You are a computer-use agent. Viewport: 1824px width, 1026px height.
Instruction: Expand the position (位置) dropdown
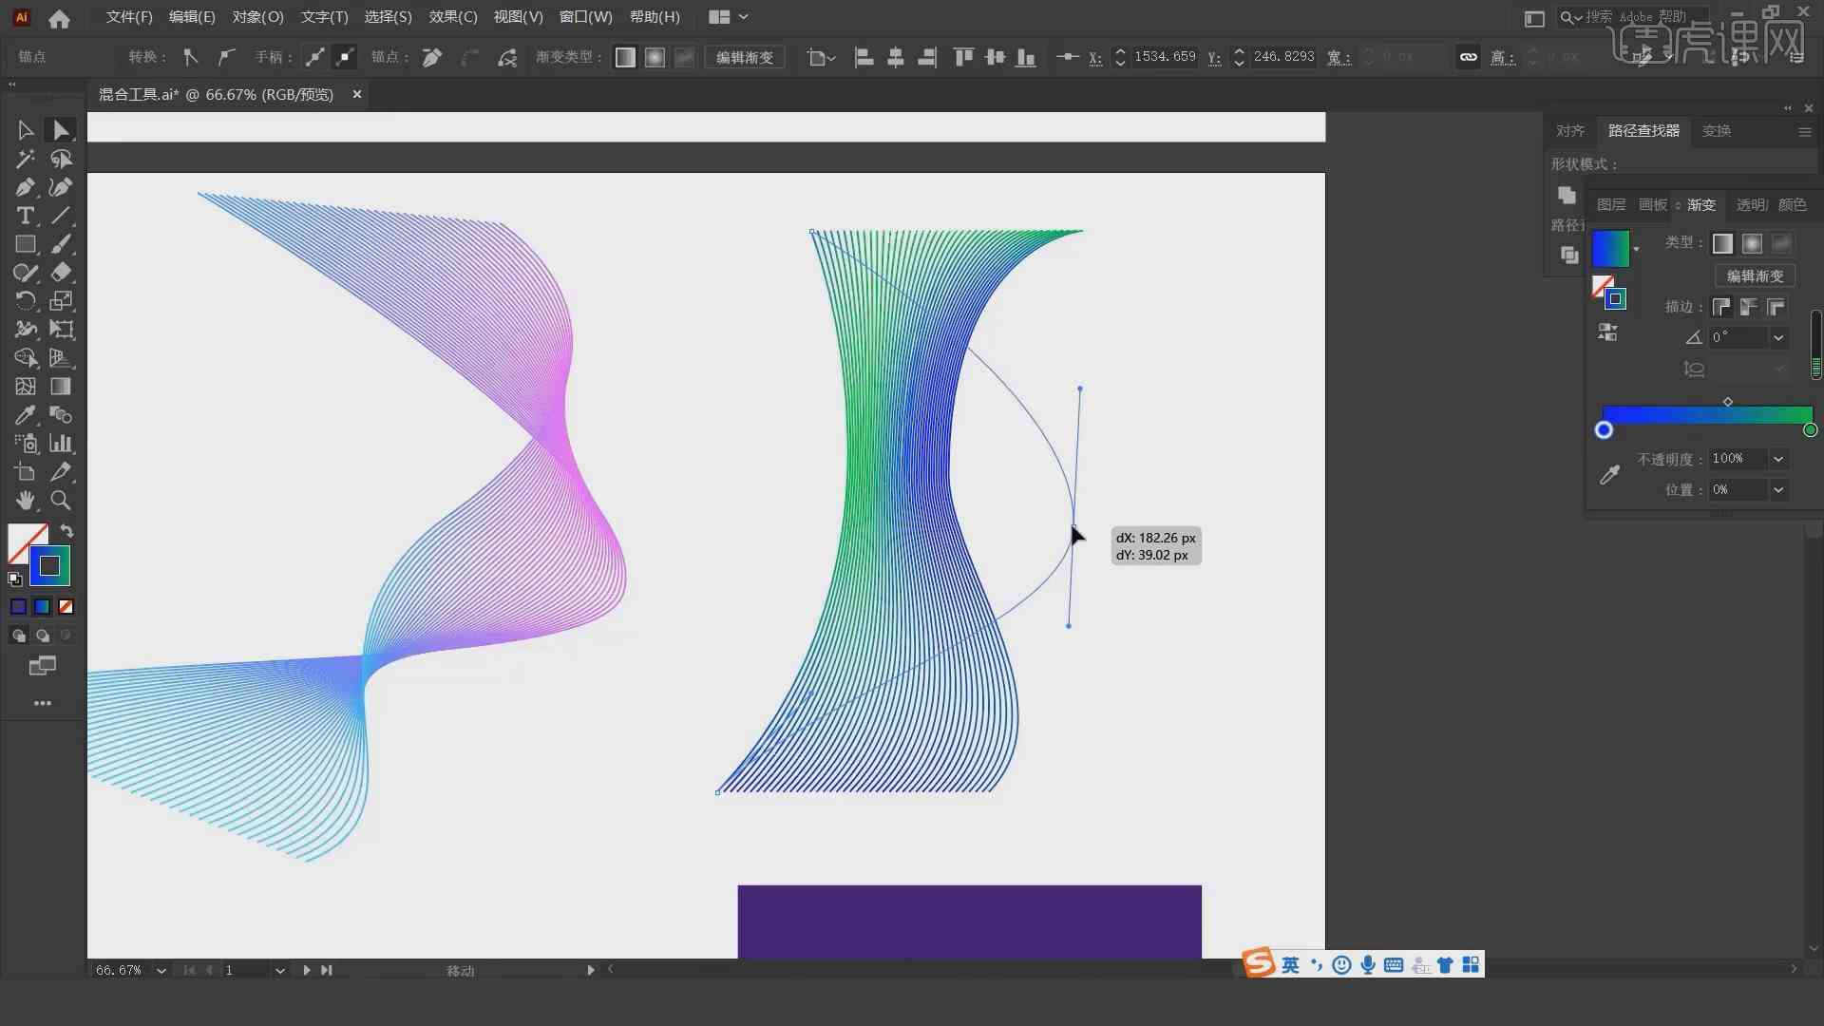[x=1778, y=489]
